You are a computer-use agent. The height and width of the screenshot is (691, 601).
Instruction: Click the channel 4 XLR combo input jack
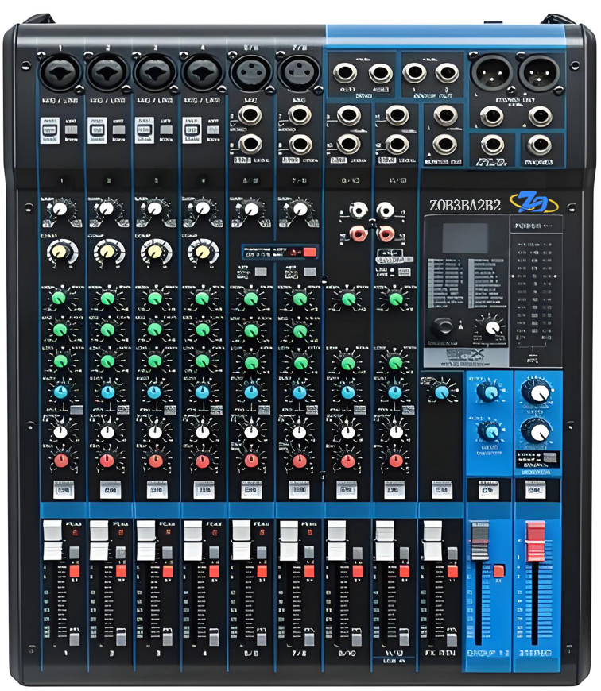pyautogui.click(x=202, y=75)
